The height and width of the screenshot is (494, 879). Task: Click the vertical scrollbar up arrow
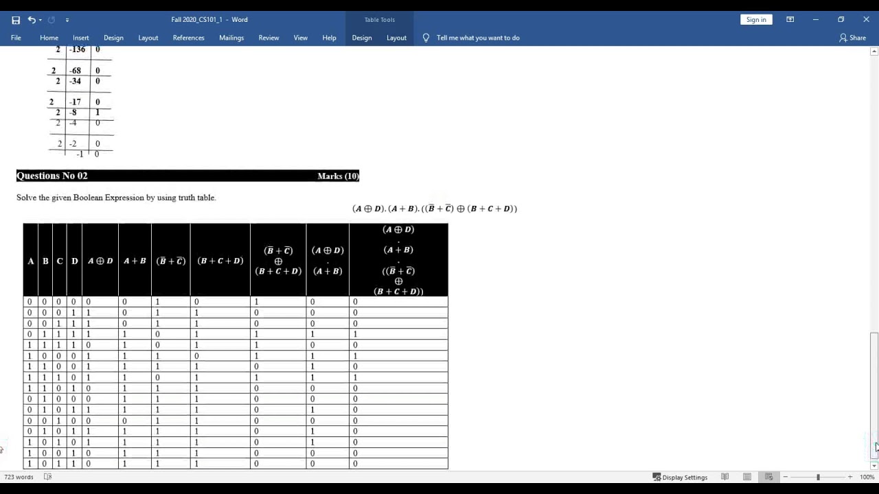pos(874,51)
